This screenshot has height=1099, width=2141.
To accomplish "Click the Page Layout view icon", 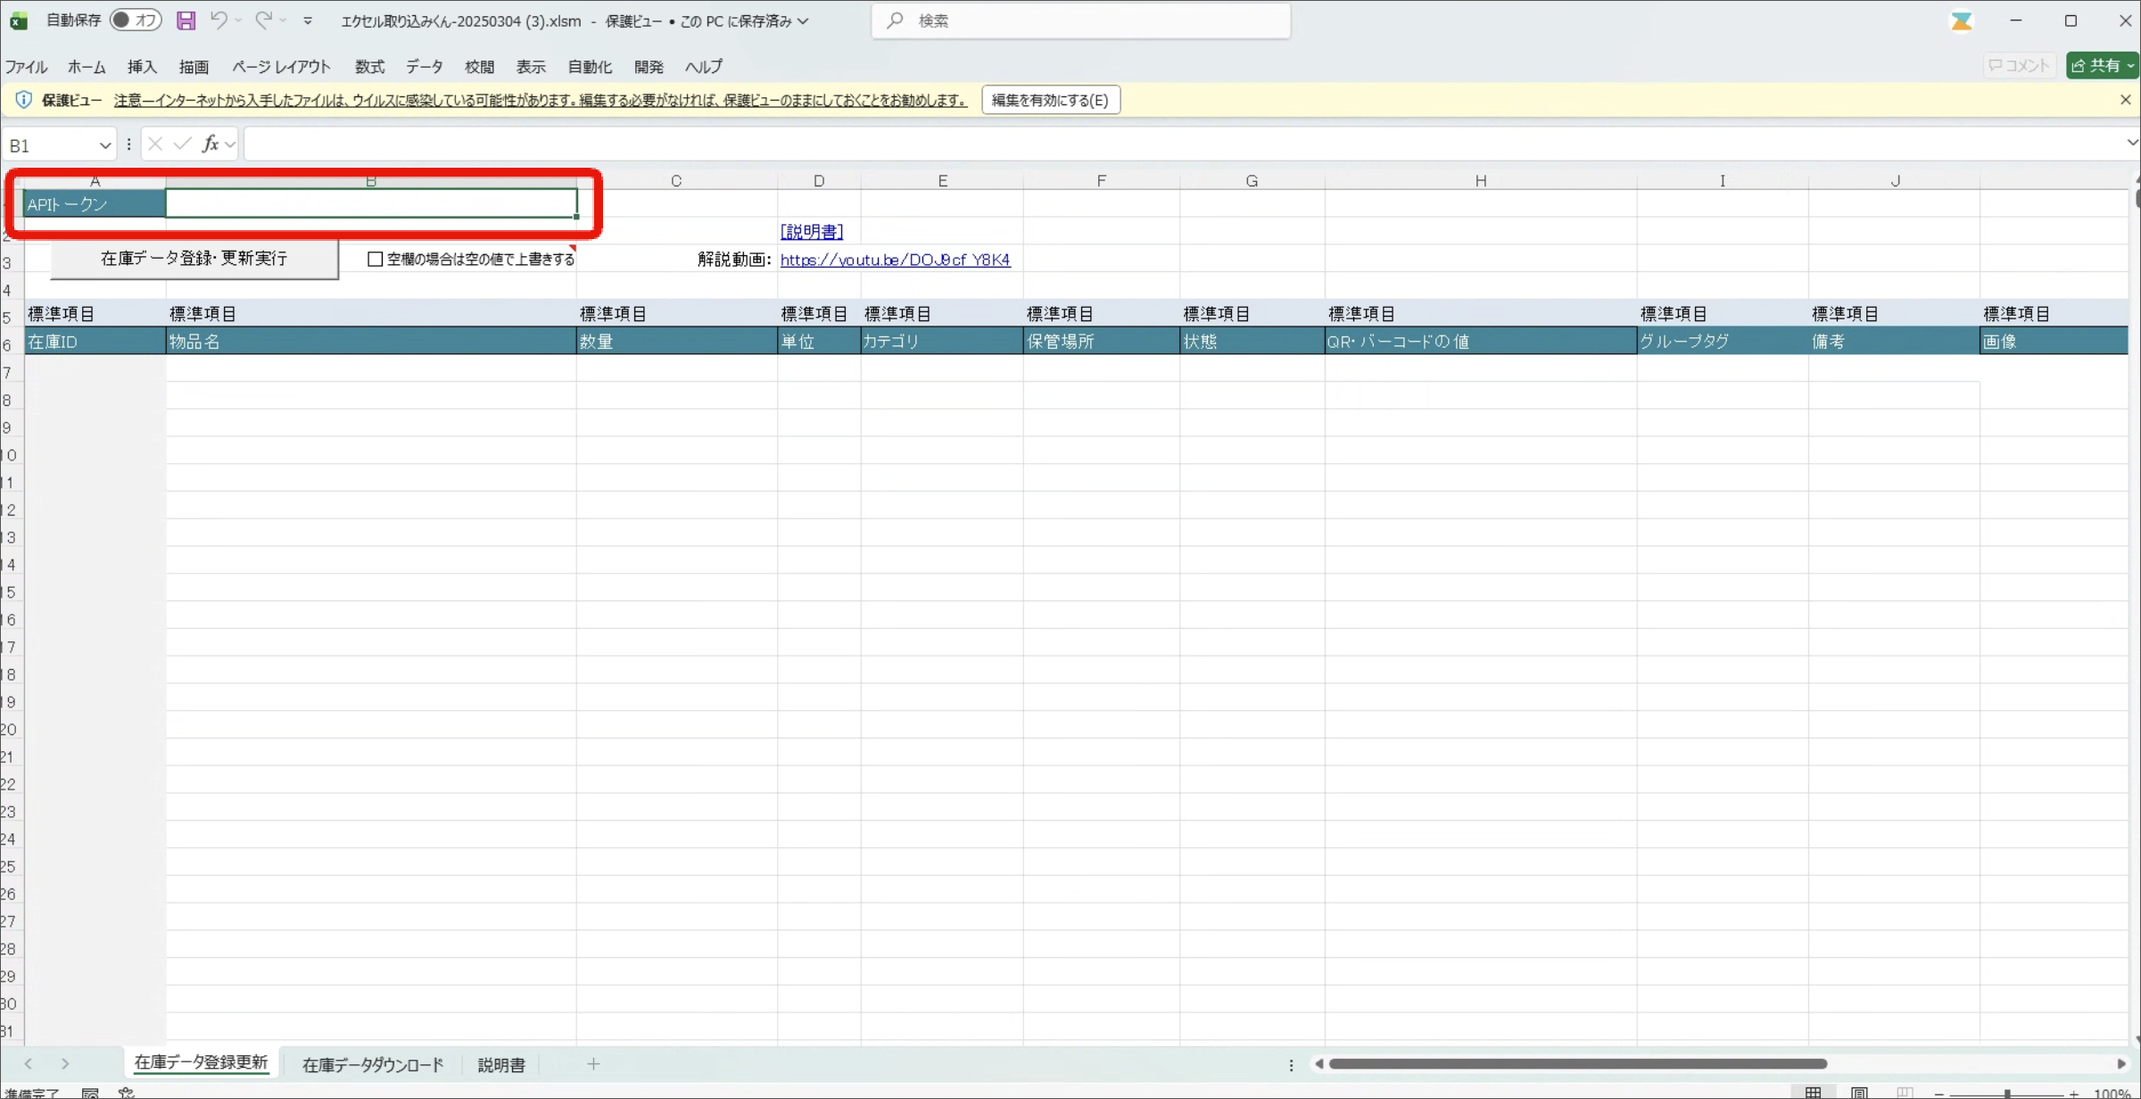I will pos(1859,1092).
